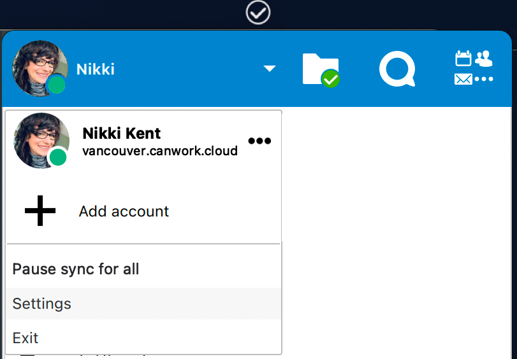Click the Nikki name in blue header
The width and height of the screenshot is (517, 359).
95,69
